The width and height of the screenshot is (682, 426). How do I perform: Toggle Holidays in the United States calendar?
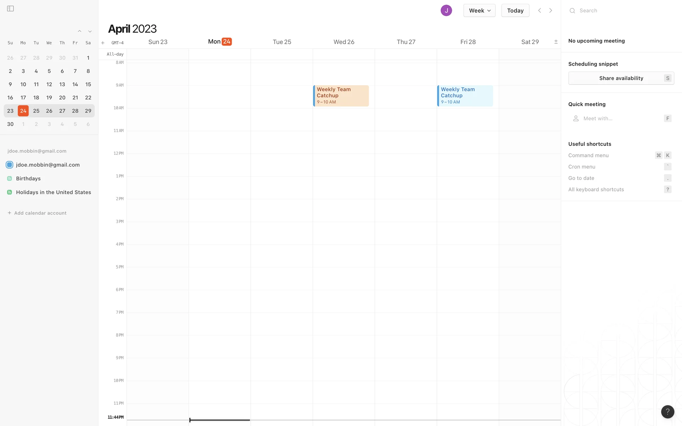pyautogui.click(x=10, y=192)
